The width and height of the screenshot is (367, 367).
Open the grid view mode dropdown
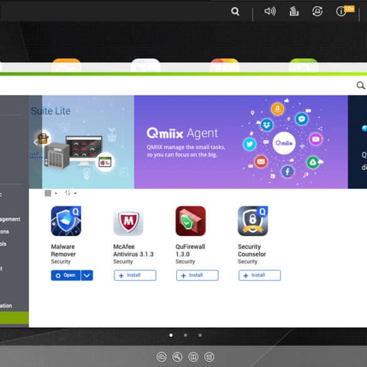coord(51,193)
